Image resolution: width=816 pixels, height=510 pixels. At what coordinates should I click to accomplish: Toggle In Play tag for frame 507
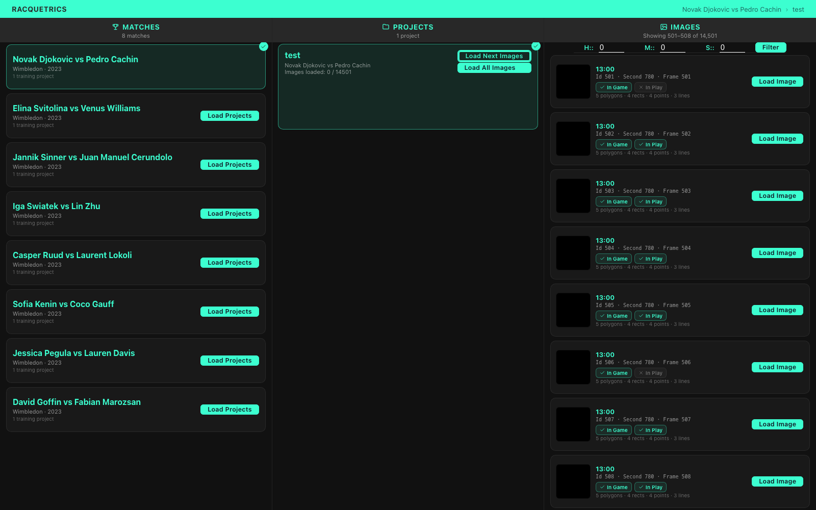coord(650,430)
